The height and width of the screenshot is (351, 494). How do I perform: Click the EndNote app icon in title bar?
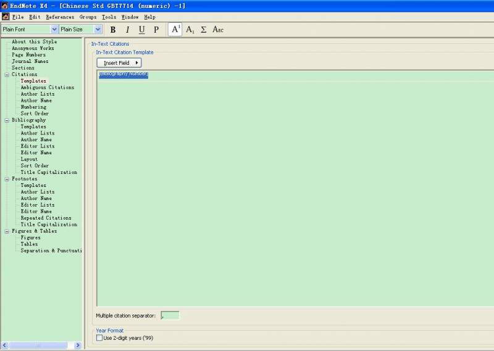tap(4, 6)
